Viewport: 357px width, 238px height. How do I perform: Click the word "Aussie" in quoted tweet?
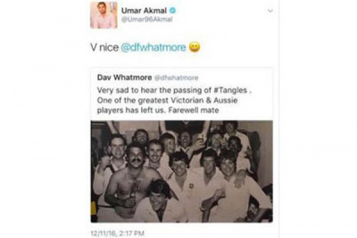[x=226, y=101]
